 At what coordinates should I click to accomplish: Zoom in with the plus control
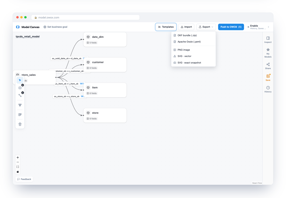coord(18,157)
